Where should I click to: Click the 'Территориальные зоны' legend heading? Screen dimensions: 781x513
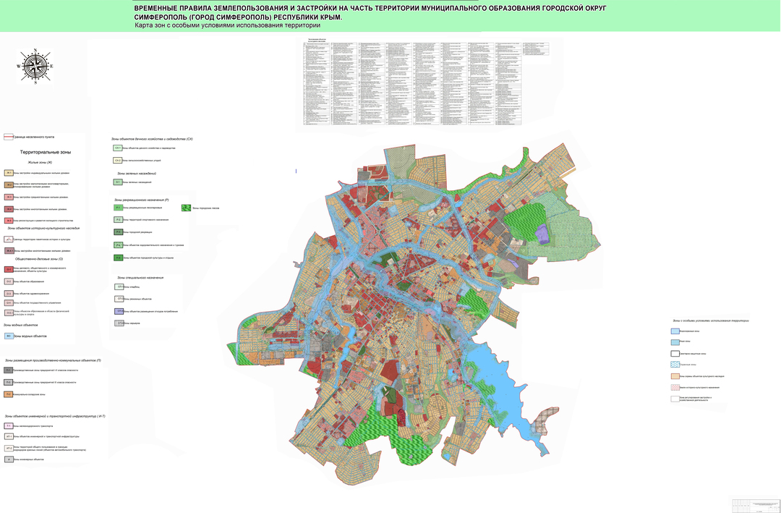point(46,153)
